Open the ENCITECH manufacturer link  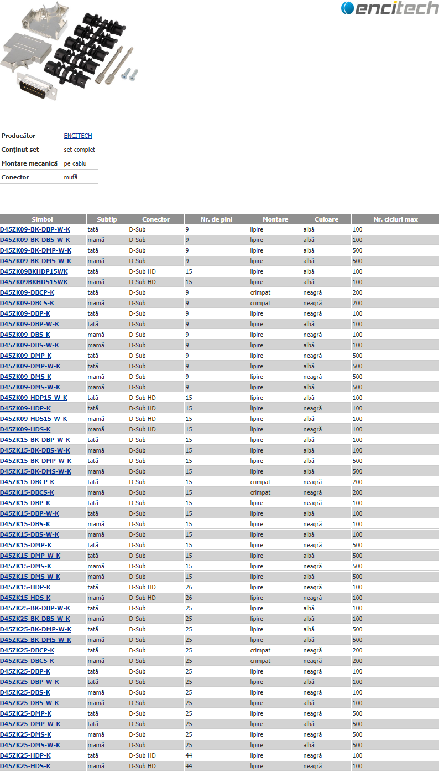[78, 136]
